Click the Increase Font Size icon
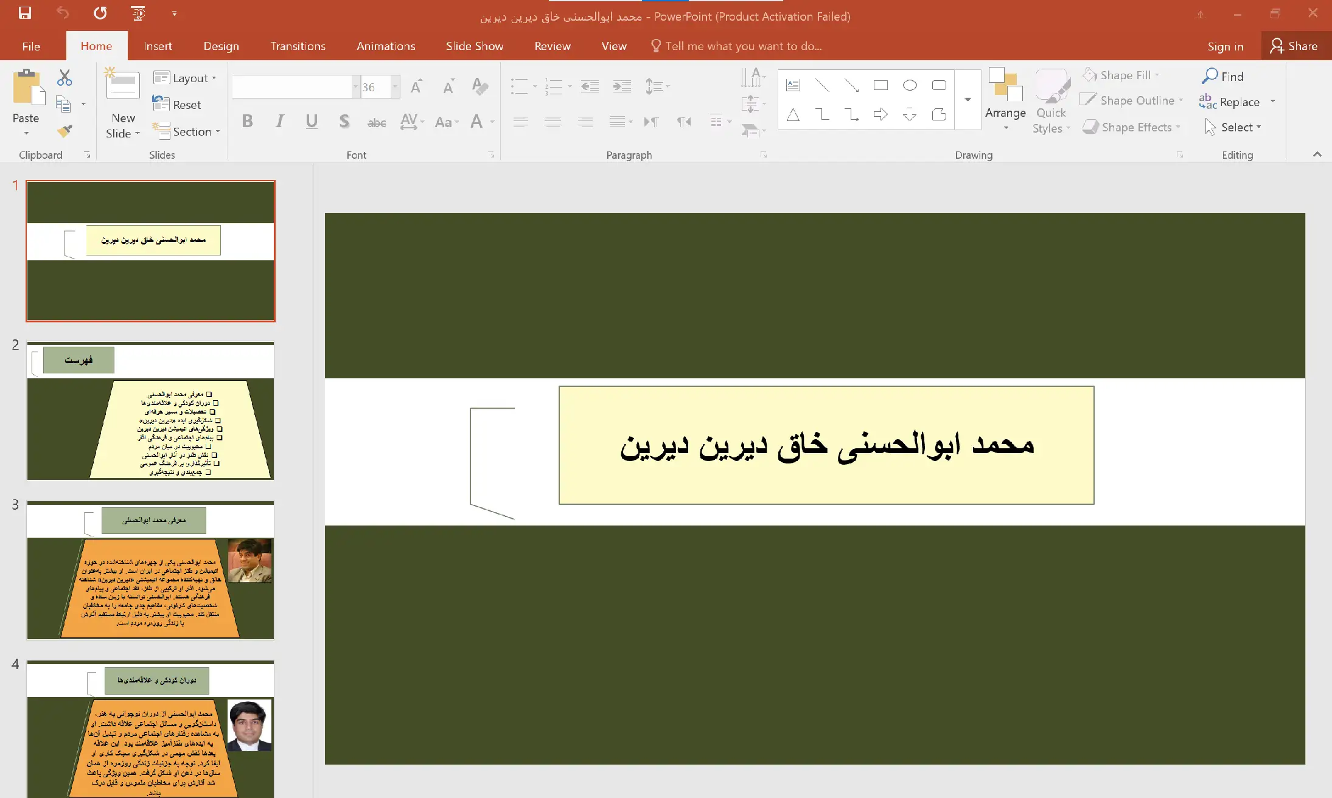 (x=416, y=86)
